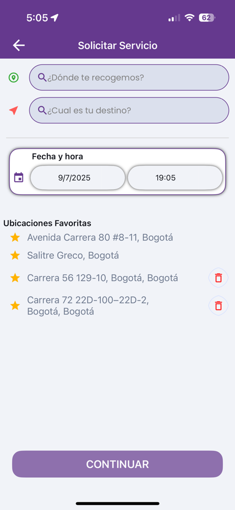Pick Carrera 72 22D-100–22D-2 favorite address
The height and width of the screenshot is (510, 235).
[88, 305]
